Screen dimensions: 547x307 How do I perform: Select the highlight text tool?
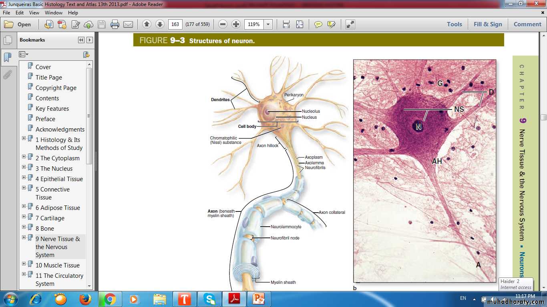(331, 24)
